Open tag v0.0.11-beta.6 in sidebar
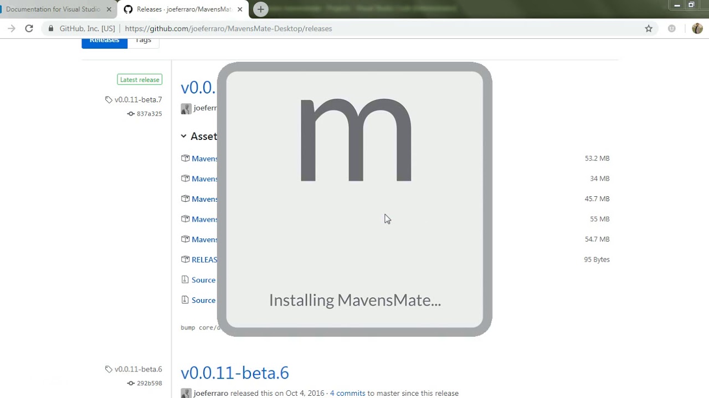This screenshot has height=398, width=709. coord(138,369)
